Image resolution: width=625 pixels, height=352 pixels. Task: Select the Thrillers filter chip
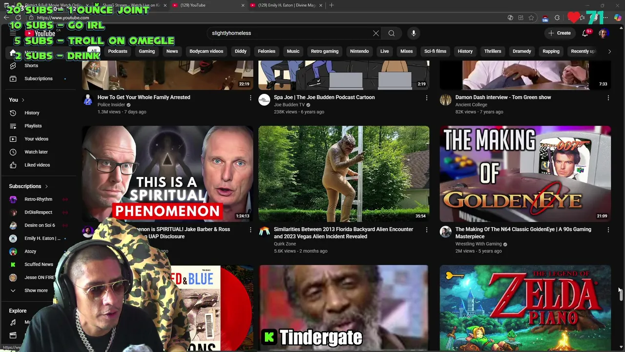tap(493, 51)
